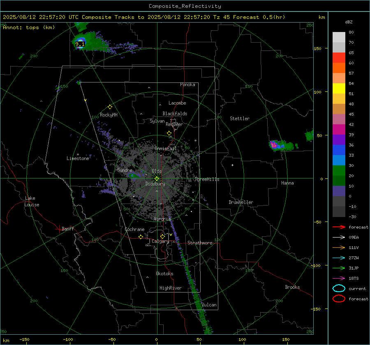
Task: Click the Airdrie city label
Action: [162, 219]
